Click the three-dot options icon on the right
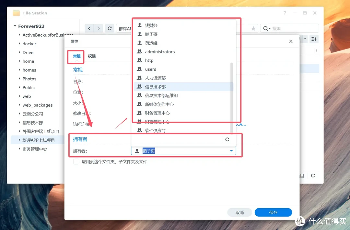This screenshot has height=230, width=350. coord(317,50)
